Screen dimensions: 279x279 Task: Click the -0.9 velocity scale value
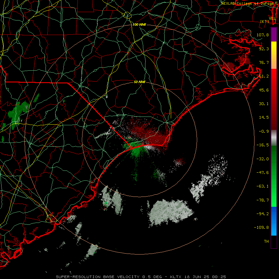coord(264,131)
